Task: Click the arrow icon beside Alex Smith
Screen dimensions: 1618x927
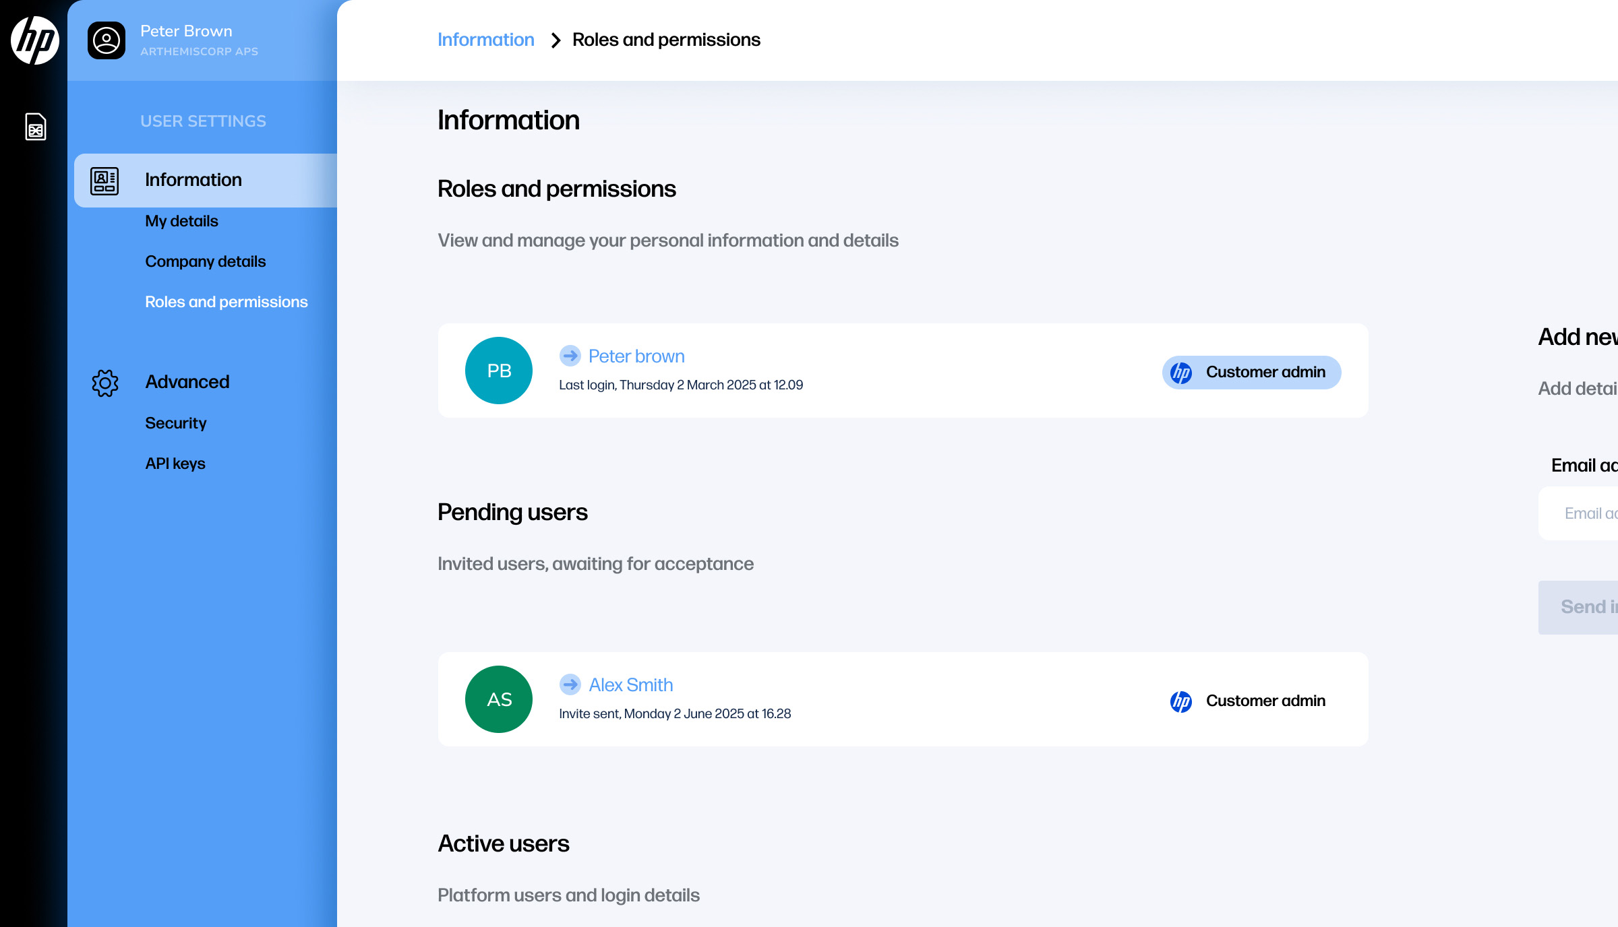Action: 570,684
